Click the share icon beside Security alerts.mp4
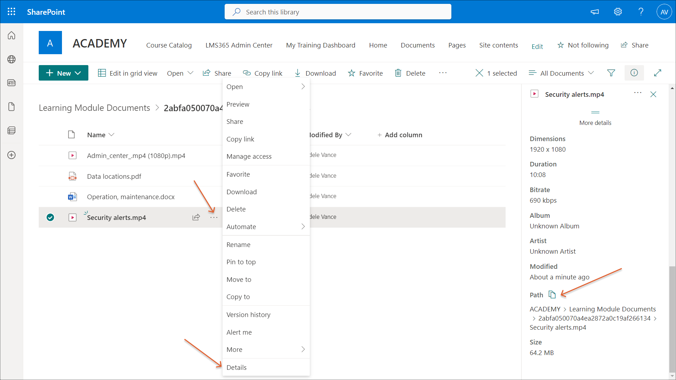This screenshot has height=380, width=676. (196, 217)
